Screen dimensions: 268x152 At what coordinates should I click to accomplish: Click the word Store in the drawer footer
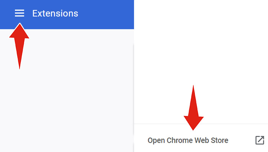[x=219, y=140]
